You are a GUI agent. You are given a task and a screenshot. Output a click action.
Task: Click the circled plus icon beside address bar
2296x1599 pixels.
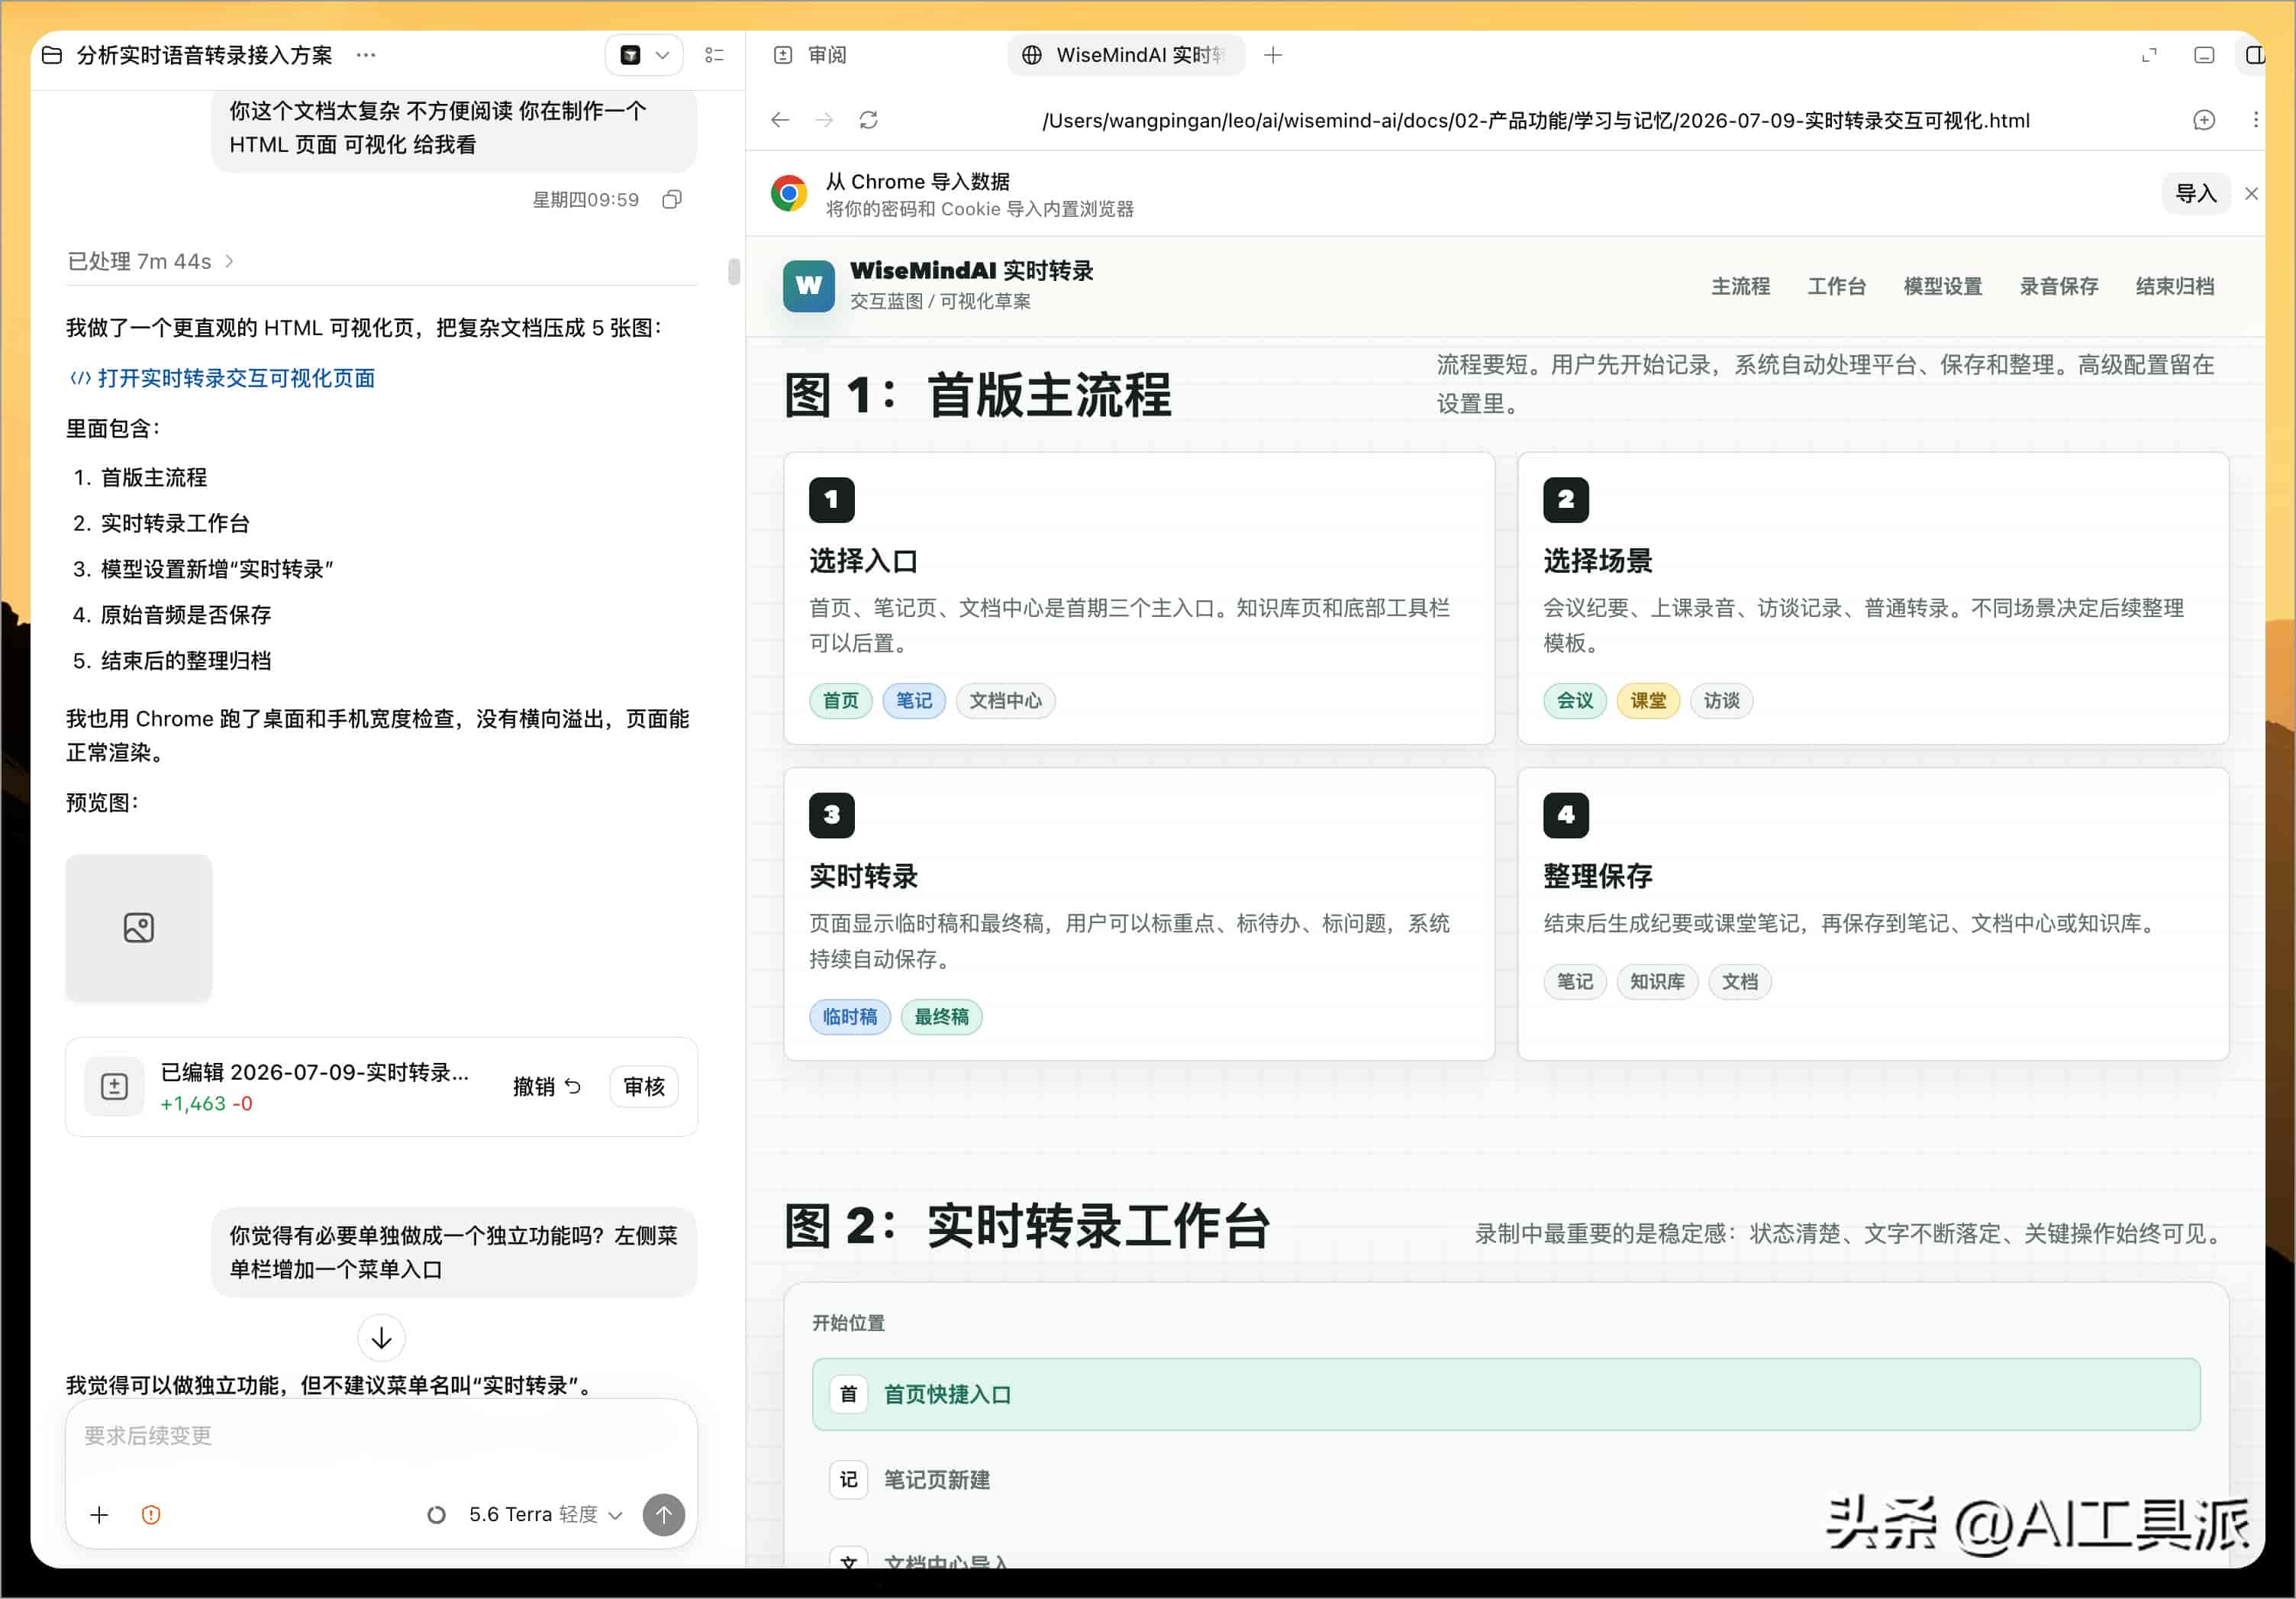coord(2204,120)
